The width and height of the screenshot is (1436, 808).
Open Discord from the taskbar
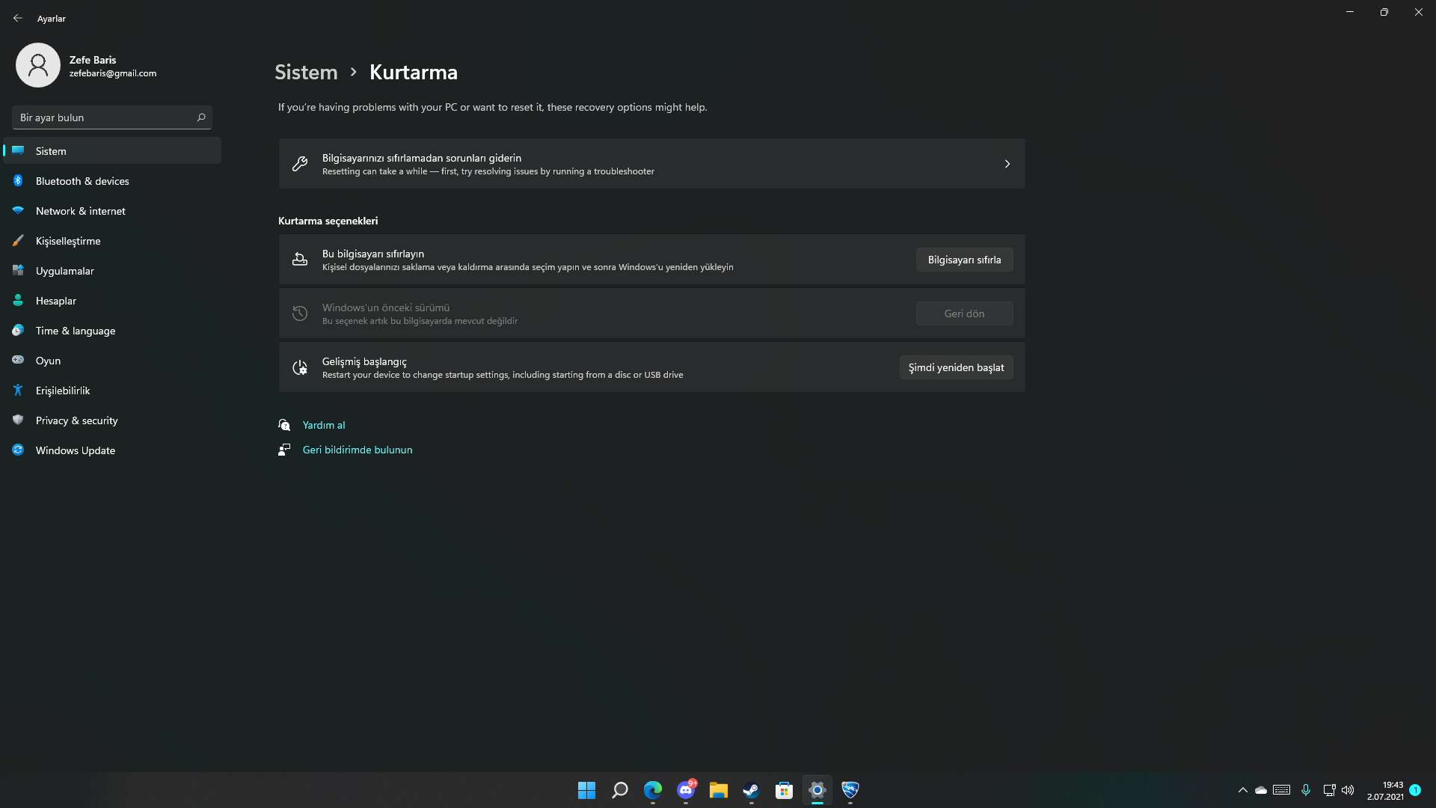coord(686,790)
